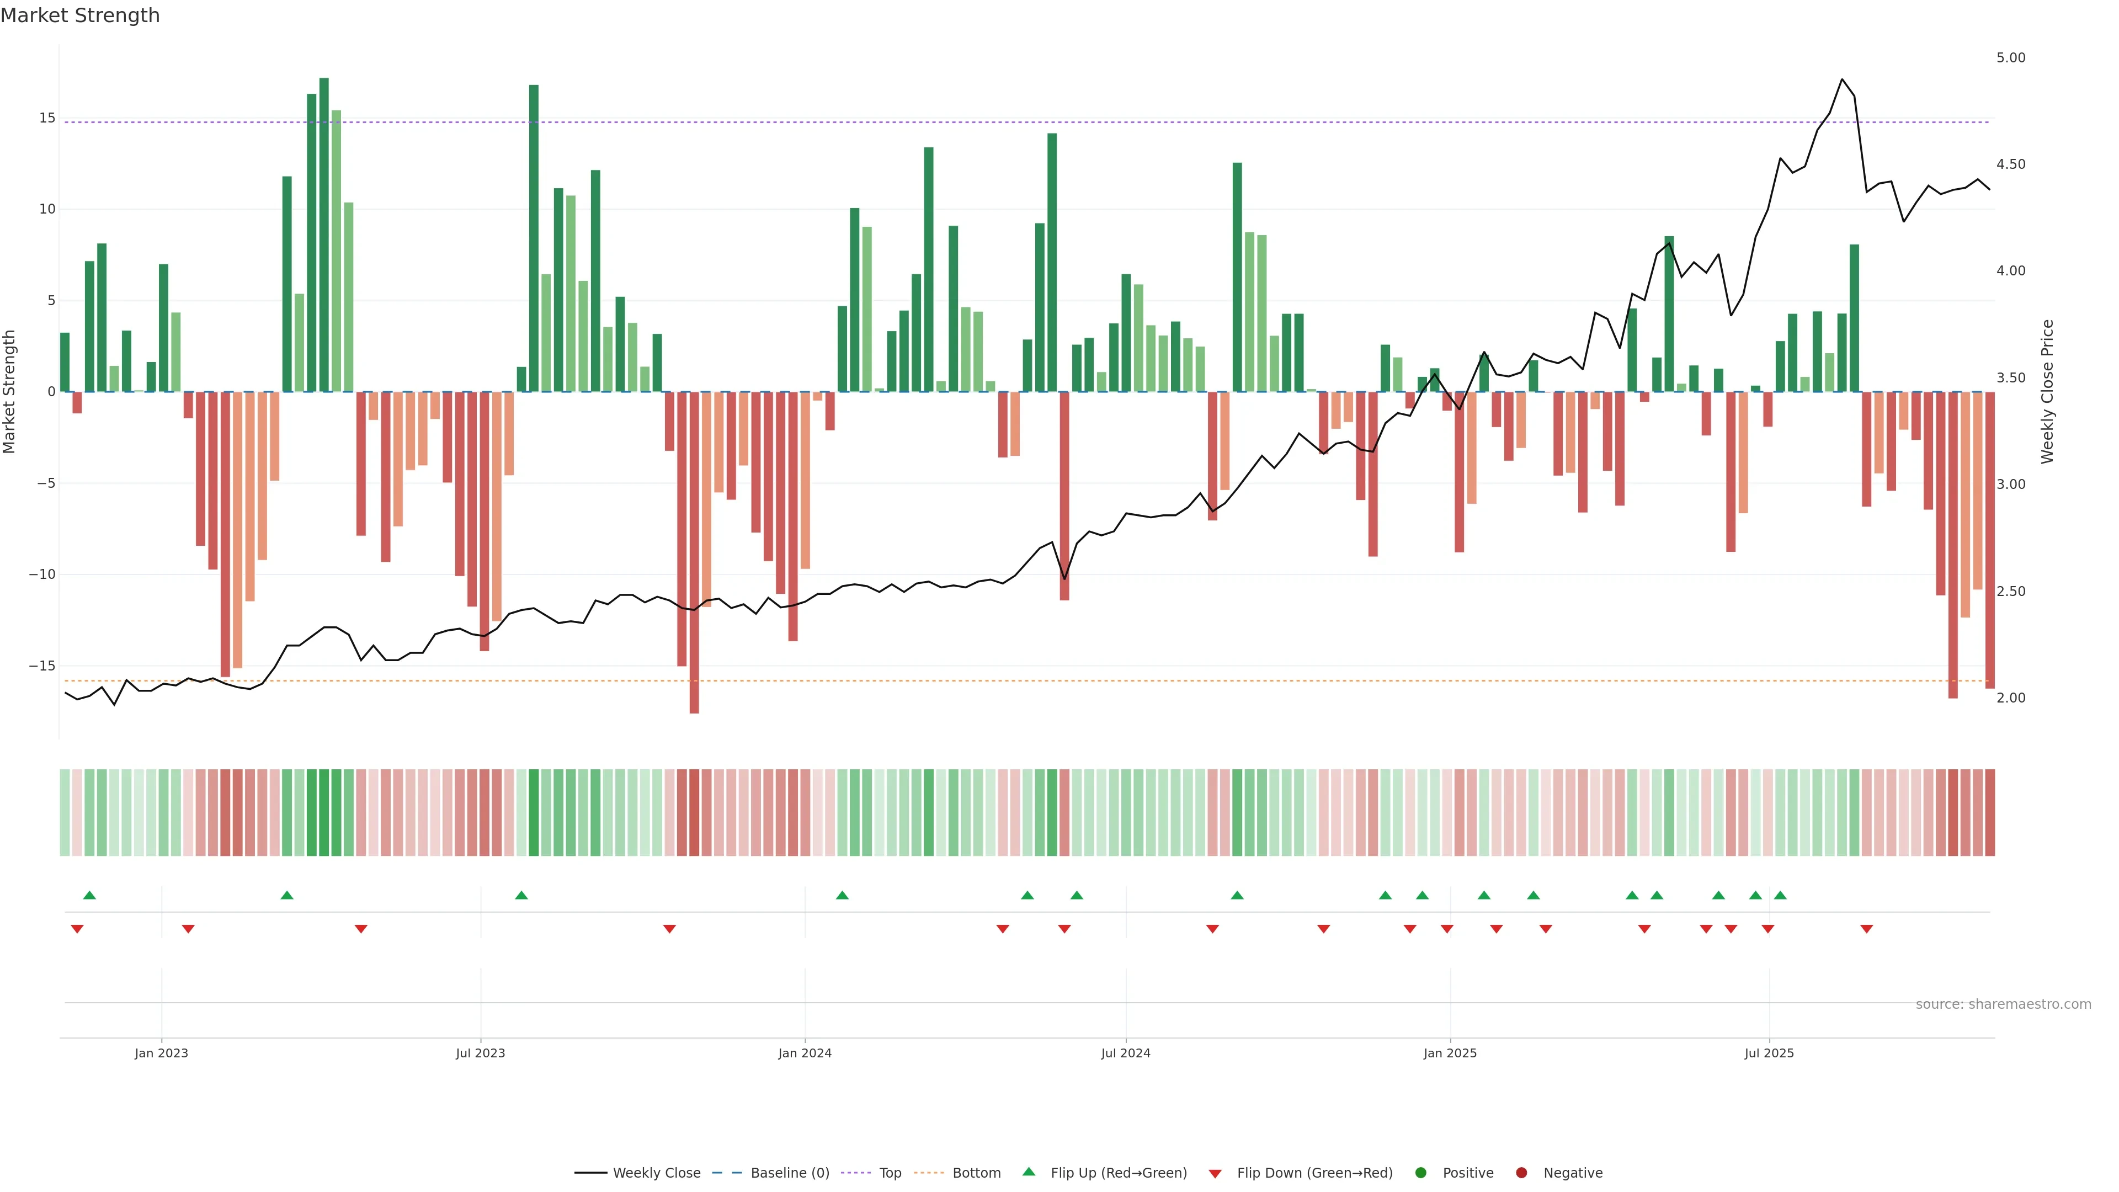The image size is (2119, 1192).
Task: Click the black Weekly Close line sample in legend
Action: pyautogui.click(x=590, y=1173)
